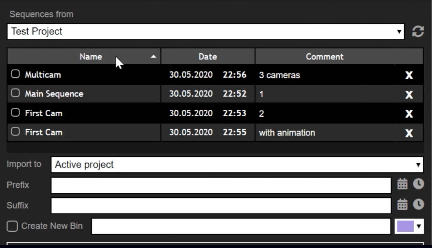Sort sequences by Date column header

pyautogui.click(x=208, y=57)
